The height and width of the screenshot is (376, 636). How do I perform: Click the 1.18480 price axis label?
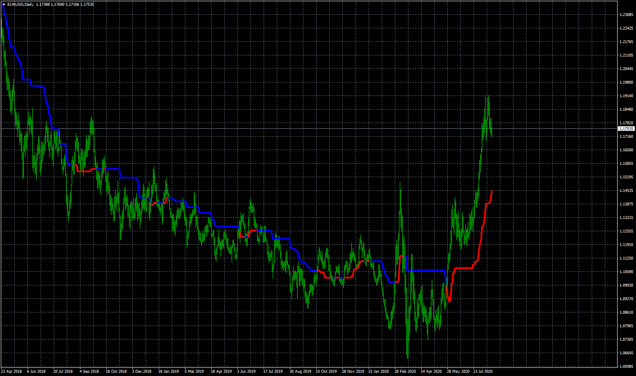click(626, 109)
